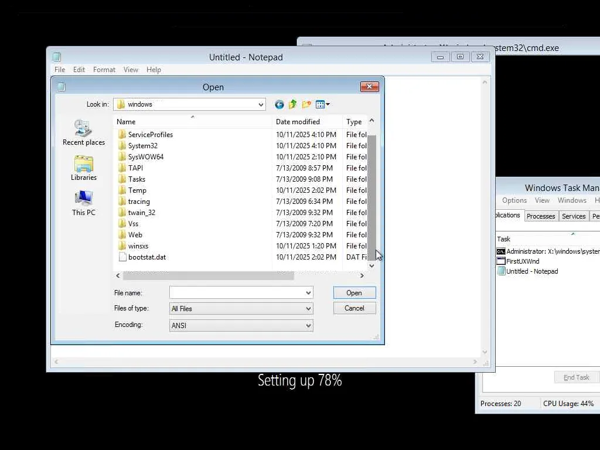The height and width of the screenshot is (450, 600).
Task: Go up one folder level icon
Action: click(x=293, y=104)
